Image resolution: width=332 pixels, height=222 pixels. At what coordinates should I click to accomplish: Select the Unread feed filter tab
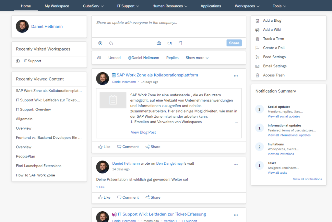click(x=114, y=58)
